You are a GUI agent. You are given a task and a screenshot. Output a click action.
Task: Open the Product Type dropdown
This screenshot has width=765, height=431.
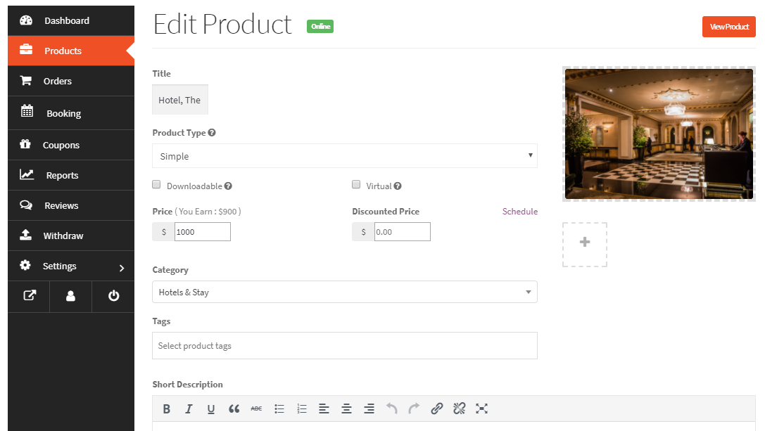pos(344,156)
